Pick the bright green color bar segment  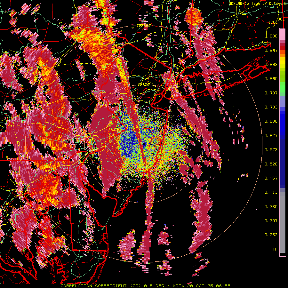coord(283,87)
